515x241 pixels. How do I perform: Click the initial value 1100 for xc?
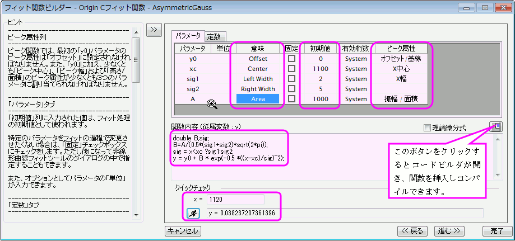[320, 69]
